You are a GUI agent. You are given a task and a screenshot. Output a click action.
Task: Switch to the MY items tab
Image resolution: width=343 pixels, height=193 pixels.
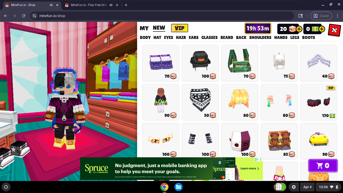click(x=144, y=28)
